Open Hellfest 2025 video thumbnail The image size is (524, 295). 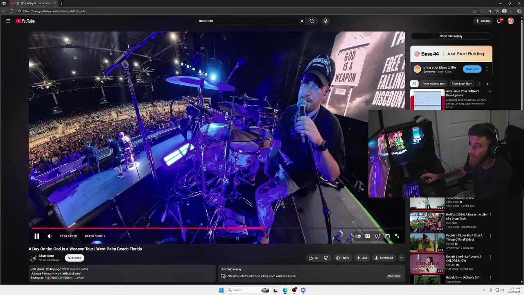tap(427, 222)
